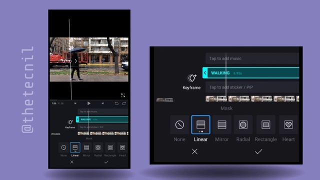Image resolution: width=320 pixels, height=180 pixels.
Task: Select Radial mask in enlarged panel
Action: click(x=243, y=124)
